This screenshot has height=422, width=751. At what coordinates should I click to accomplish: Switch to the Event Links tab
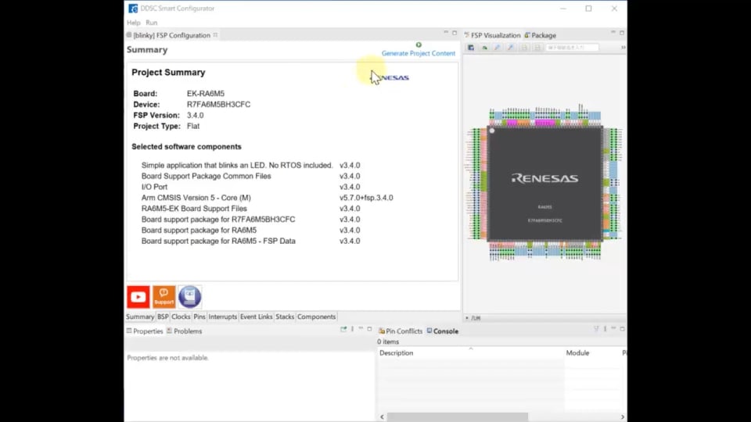tap(257, 316)
